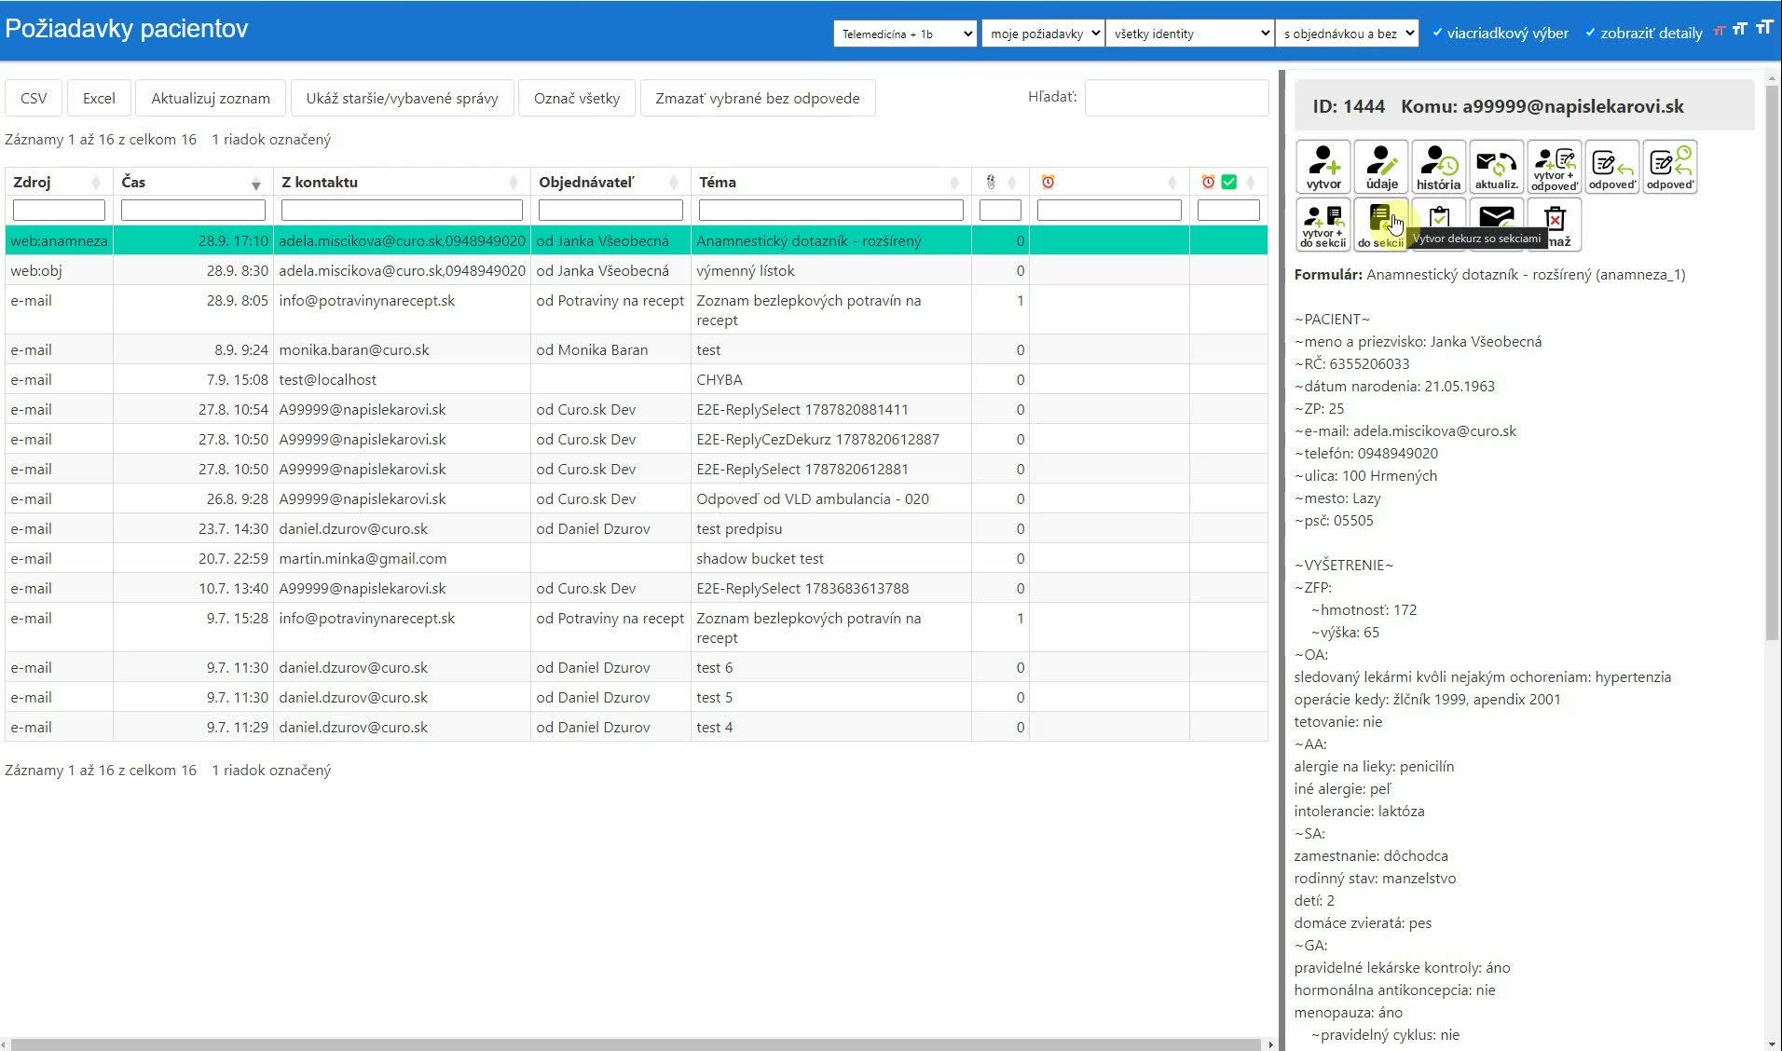Screen dimensions: 1782x1051
Task: Select the web:obj 'výmenný lístok' row
Action: pos(637,271)
